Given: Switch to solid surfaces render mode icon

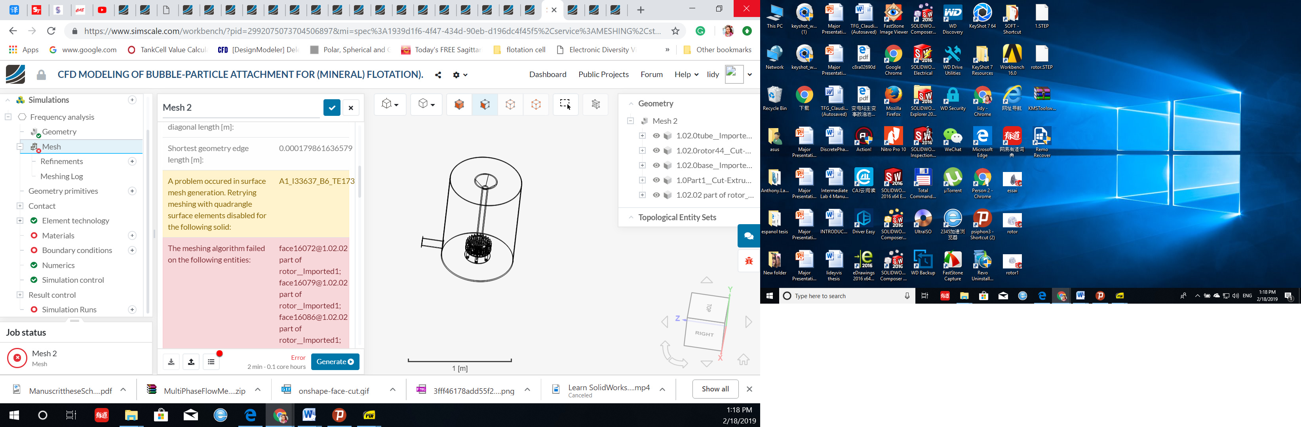Looking at the screenshot, I should click(459, 104).
